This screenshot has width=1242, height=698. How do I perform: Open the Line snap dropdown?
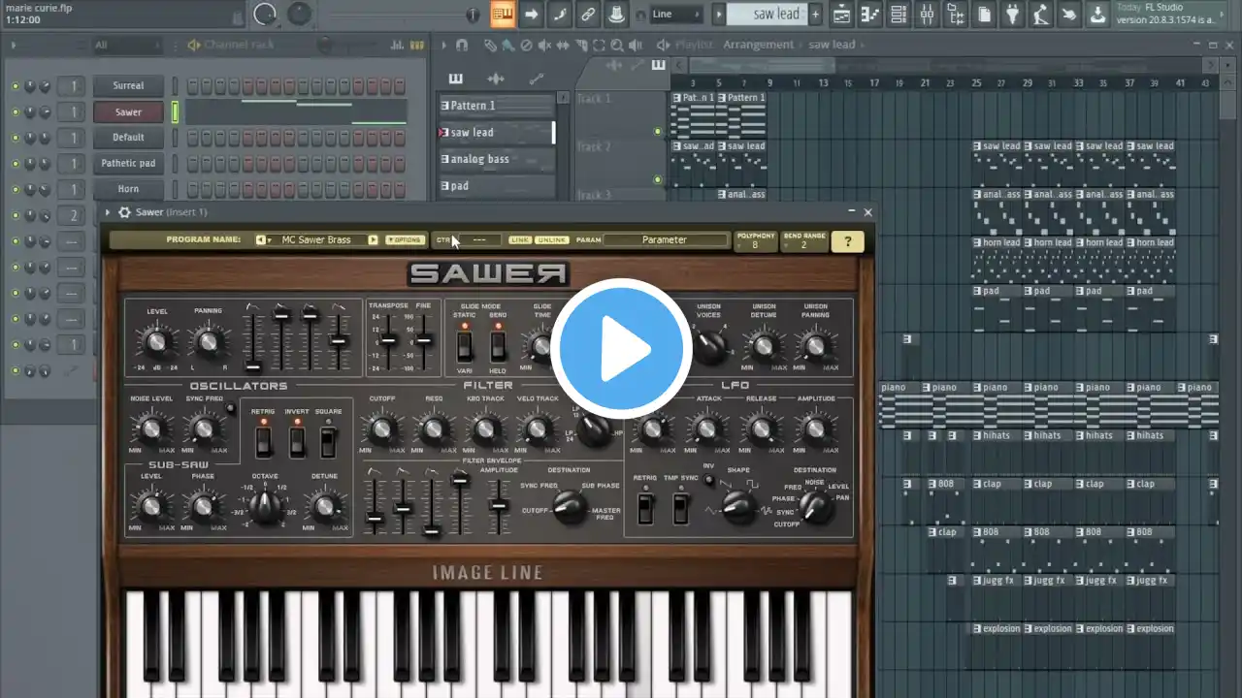click(x=676, y=14)
